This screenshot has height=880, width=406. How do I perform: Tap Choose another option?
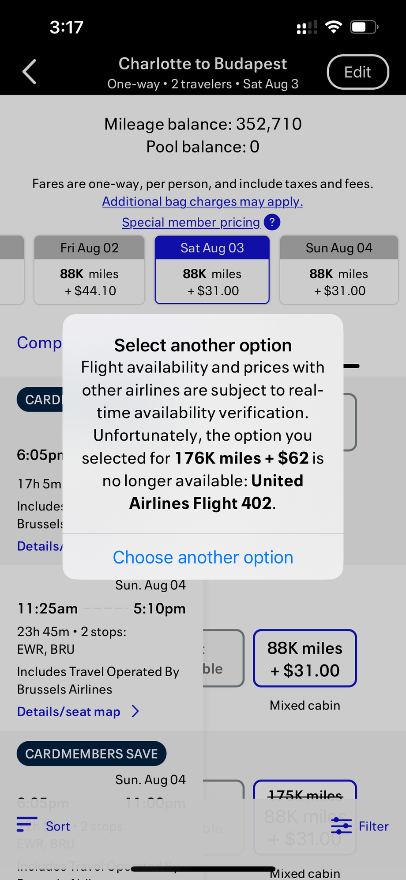coord(203,557)
